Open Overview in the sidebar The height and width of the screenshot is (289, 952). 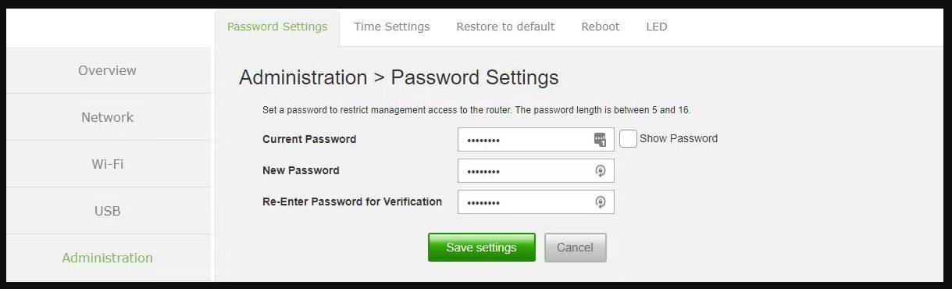point(108,70)
